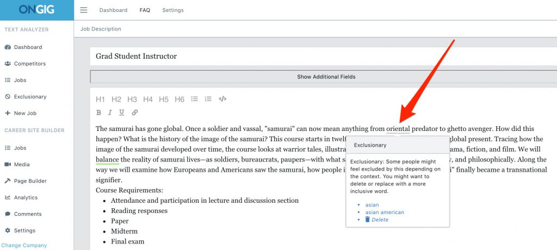Click the Competitors people icon

click(x=8, y=64)
